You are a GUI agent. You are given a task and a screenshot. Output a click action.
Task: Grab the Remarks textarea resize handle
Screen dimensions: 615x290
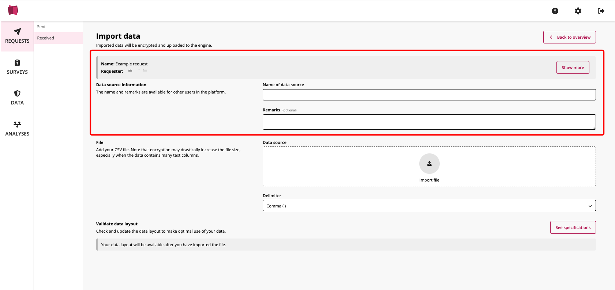pos(594,127)
